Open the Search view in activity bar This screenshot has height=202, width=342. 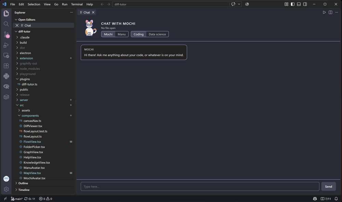pos(6,24)
